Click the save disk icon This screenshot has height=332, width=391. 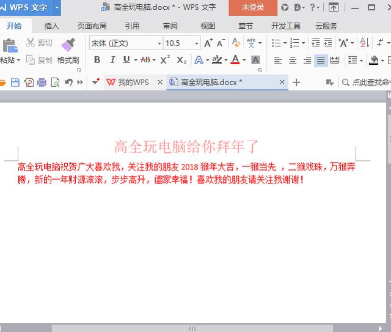15,82
